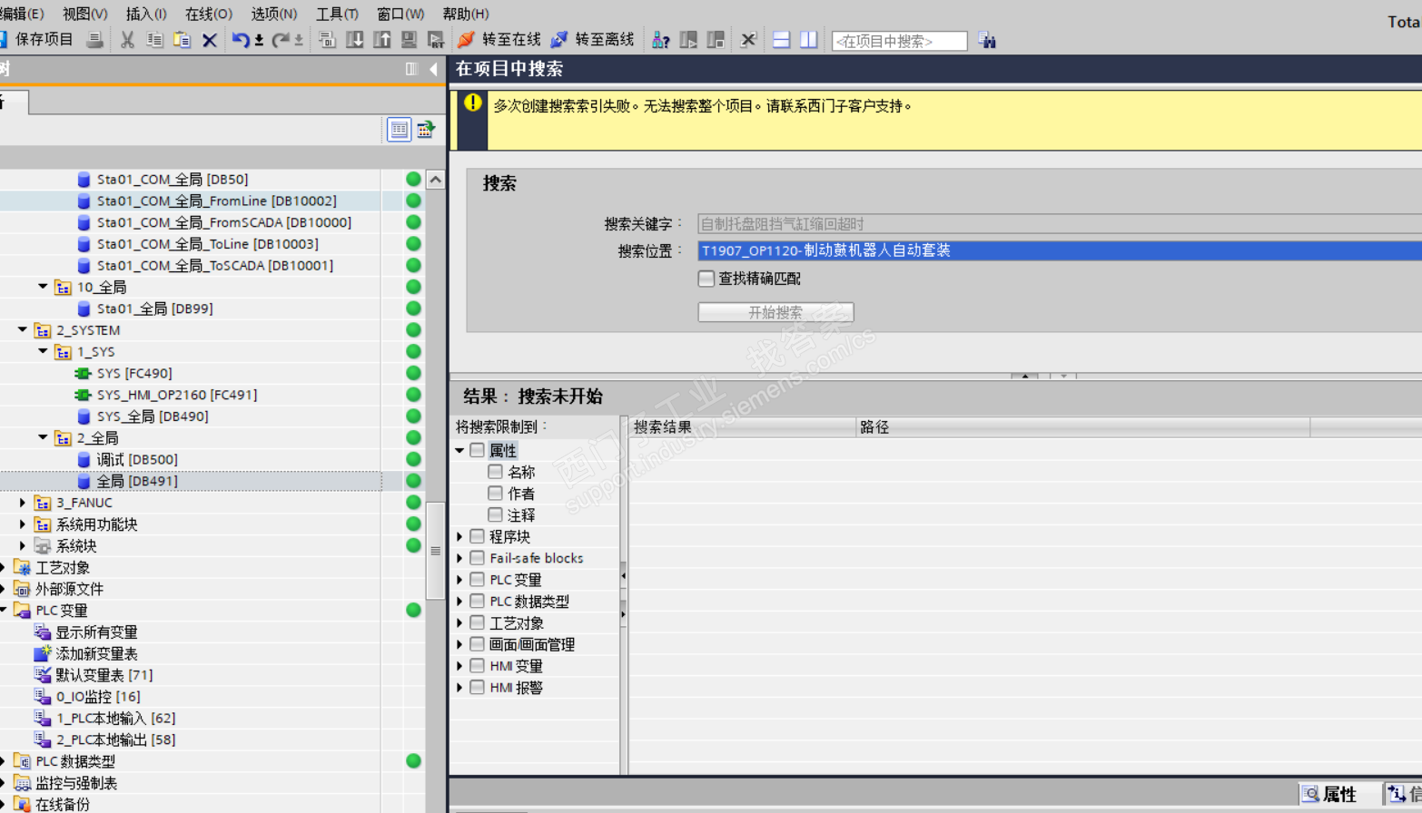
Task: Click the redo arrow icon
Action: pos(281,40)
